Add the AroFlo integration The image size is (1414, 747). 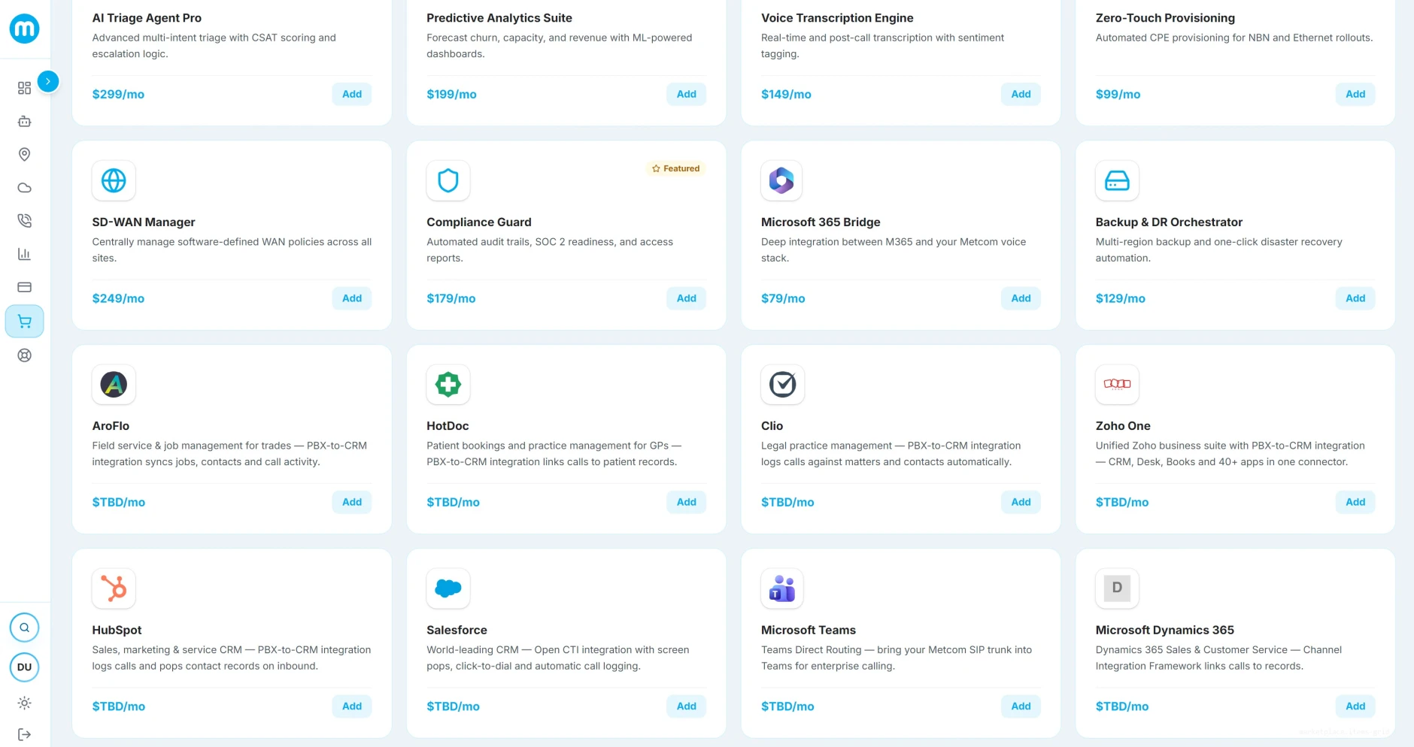pyautogui.click(x=352, y=502)
